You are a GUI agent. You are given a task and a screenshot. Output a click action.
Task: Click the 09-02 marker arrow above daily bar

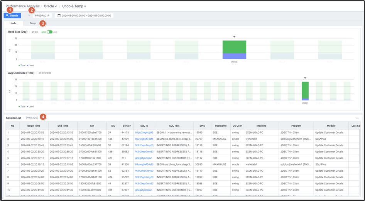(234, 37)
